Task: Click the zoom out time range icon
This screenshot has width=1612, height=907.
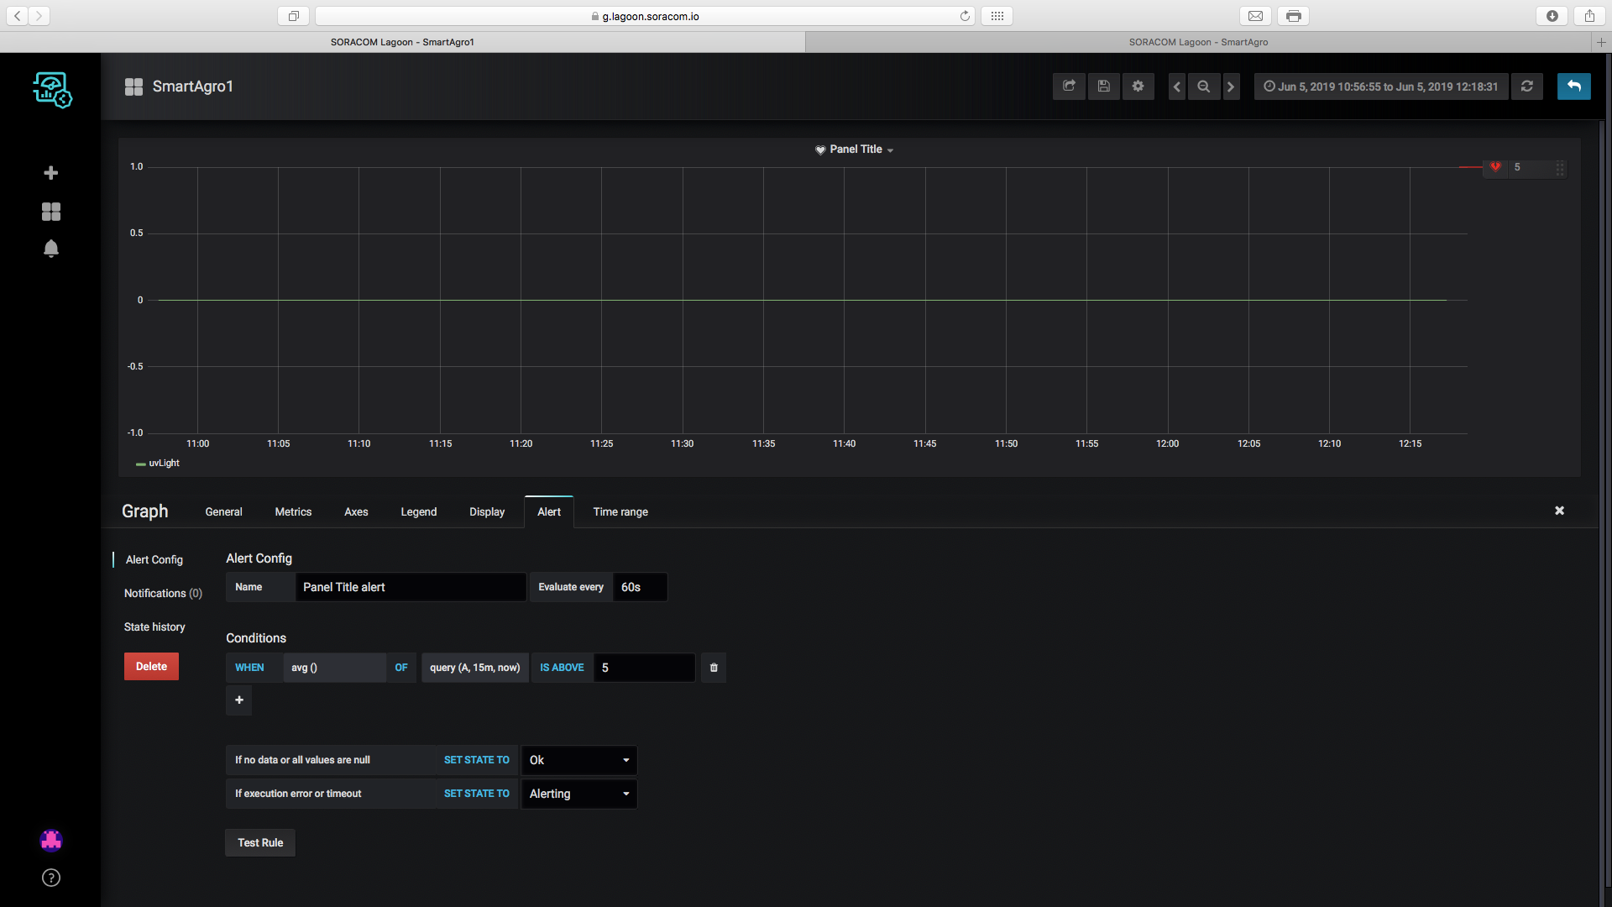Action: 1204,87
